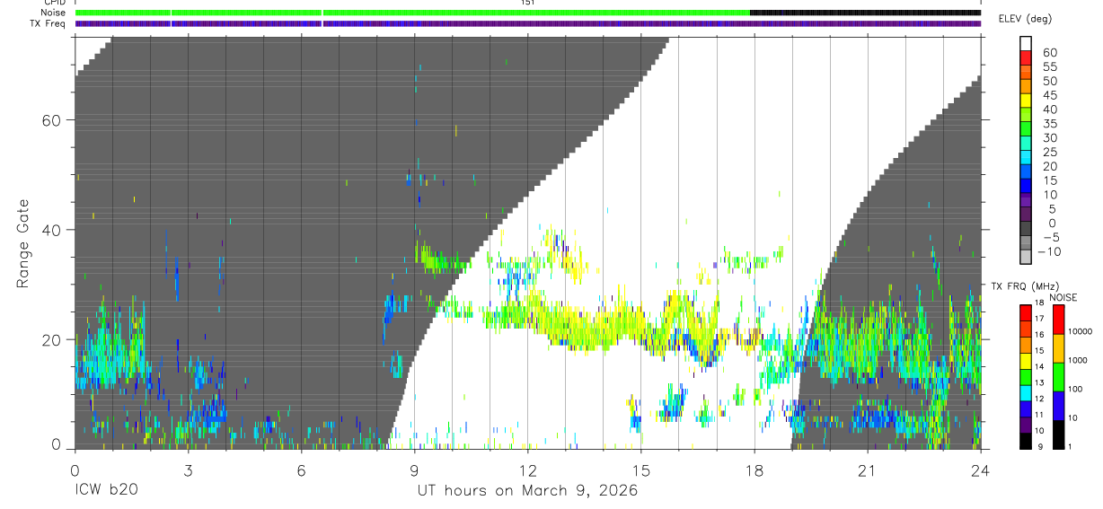1103x509 pixels.
Task: Select the "1000" label on NOISE scale
Action: (1078, 361)
